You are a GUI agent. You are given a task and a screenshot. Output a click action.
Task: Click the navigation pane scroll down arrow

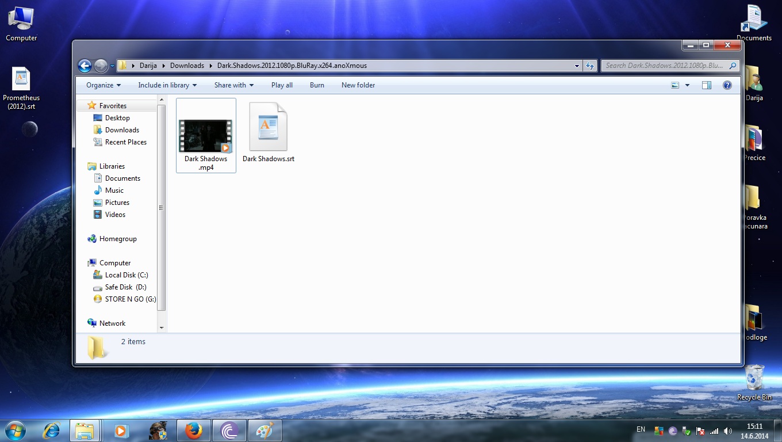pyautogui.click(x=162, y=328)
